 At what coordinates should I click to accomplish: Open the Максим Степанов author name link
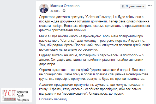pos(65,6)
